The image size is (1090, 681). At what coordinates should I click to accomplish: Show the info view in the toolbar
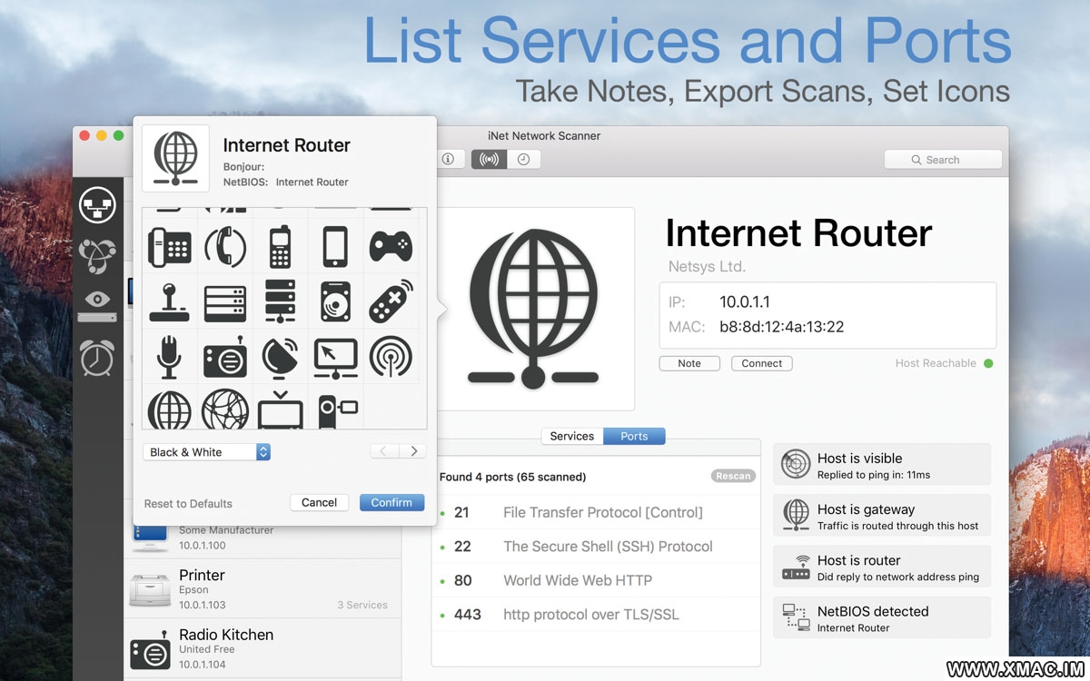[x=448, y=159]
